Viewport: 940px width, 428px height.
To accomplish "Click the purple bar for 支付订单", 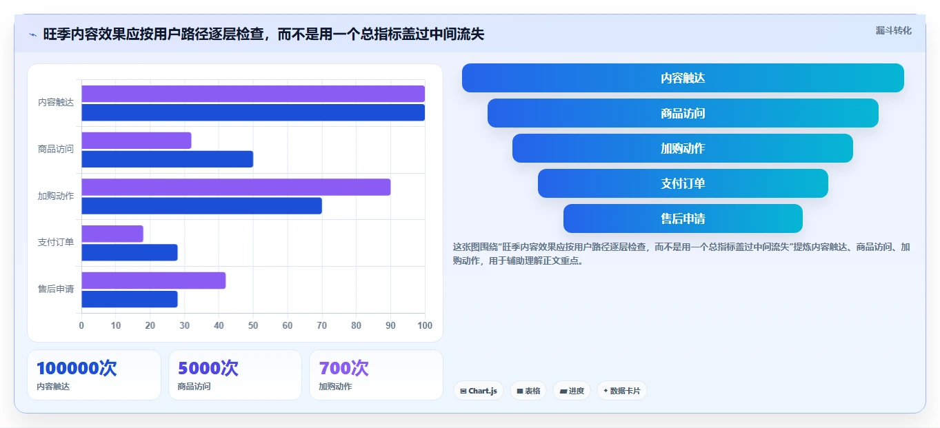I will point(112,234).
